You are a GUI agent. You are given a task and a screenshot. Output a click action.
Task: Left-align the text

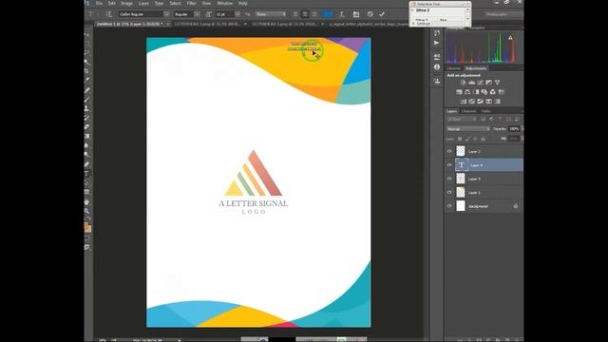pos(295,14)
